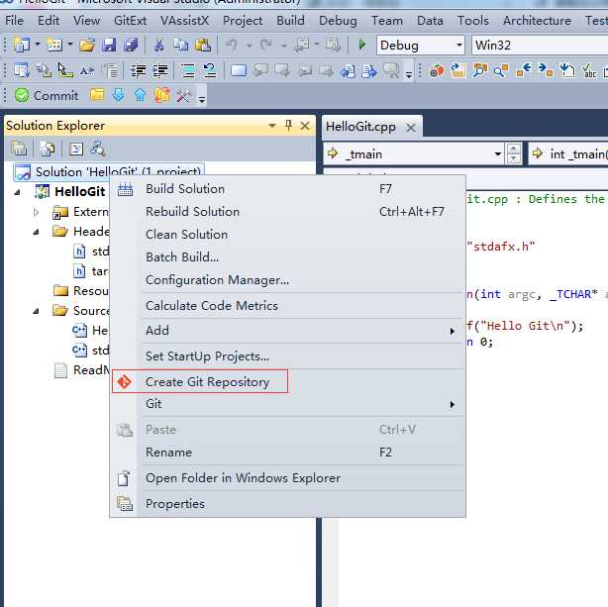Start debugging with green play icon
608x607 pixels.
point(361,45)
